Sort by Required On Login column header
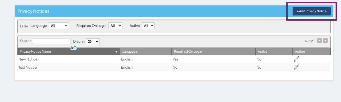This screenshot has height=102, width=341. [x=213, y=52]
